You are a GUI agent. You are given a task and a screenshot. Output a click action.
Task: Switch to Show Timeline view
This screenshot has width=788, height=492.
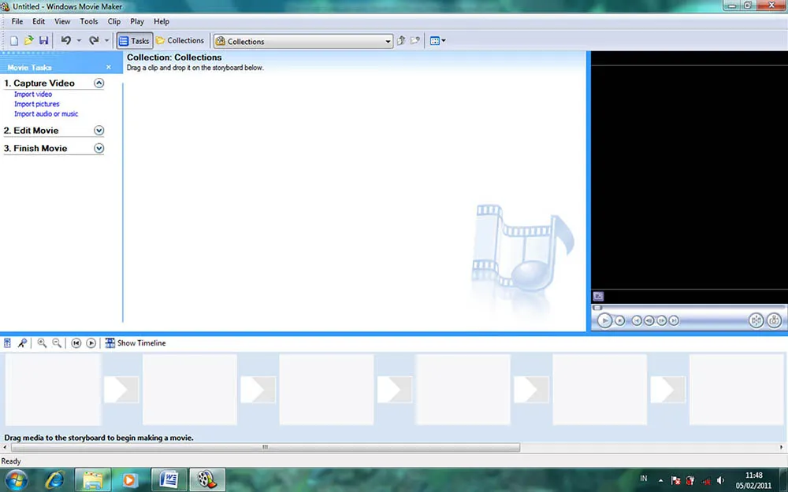click(x=136, y=342)
